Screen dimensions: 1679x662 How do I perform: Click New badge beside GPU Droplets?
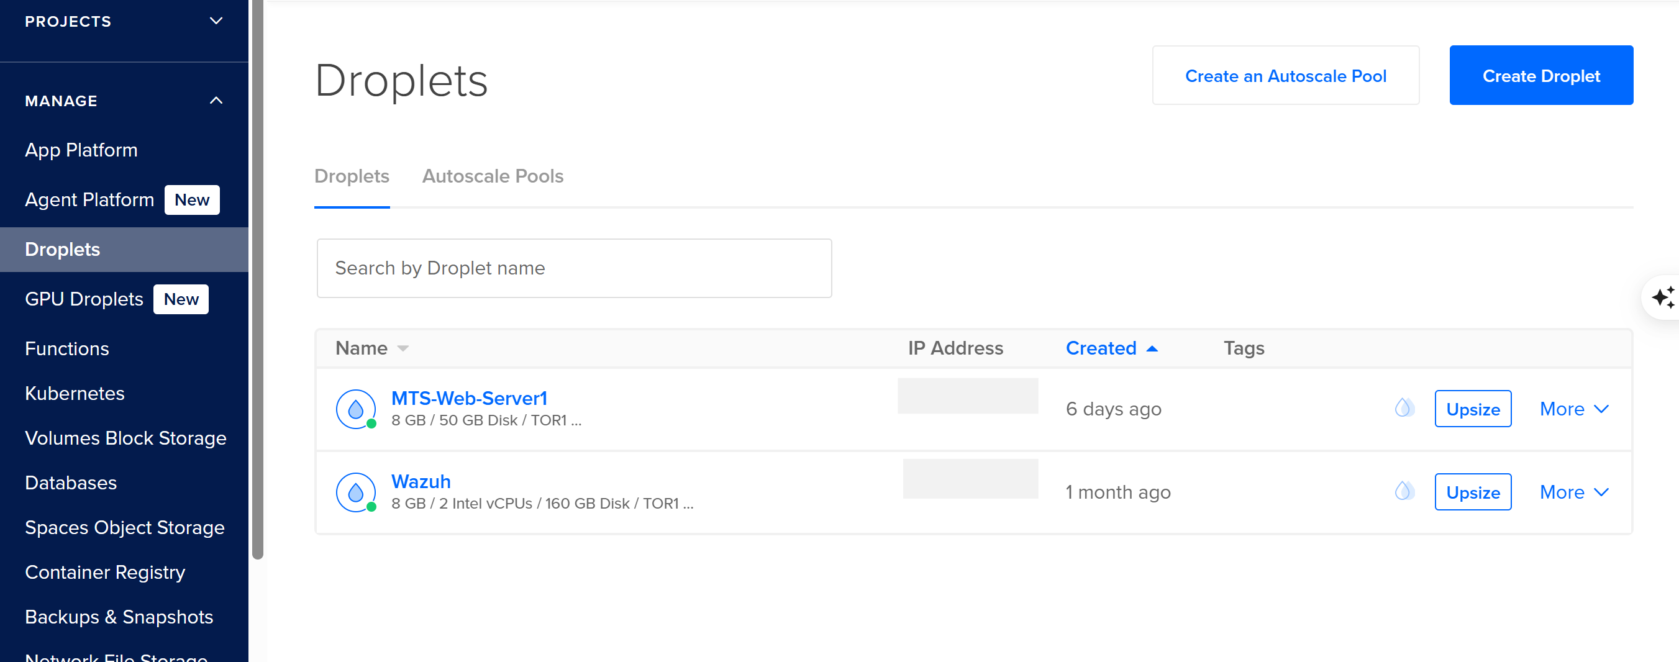181,299
